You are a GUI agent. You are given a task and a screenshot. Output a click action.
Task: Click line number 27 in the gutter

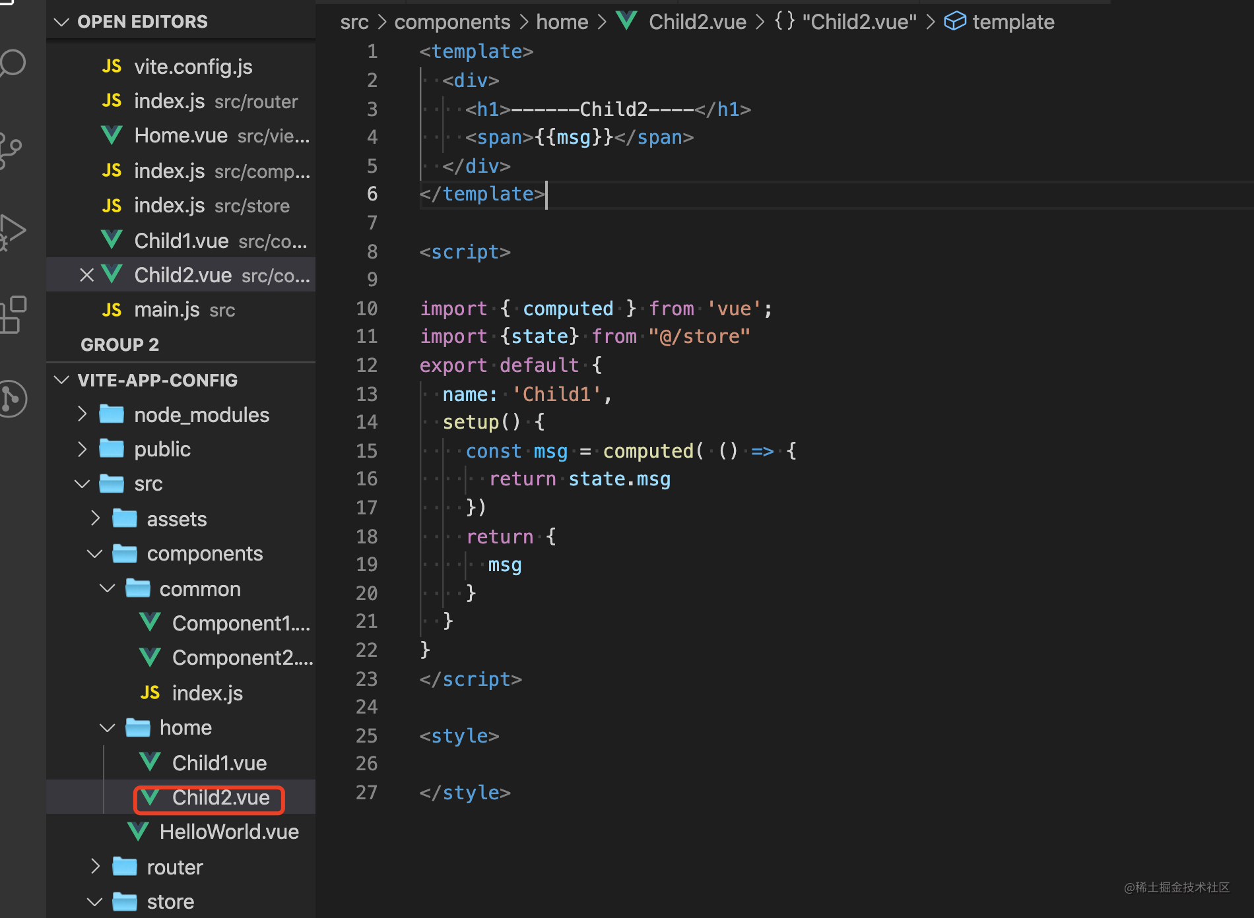(367, 792)
